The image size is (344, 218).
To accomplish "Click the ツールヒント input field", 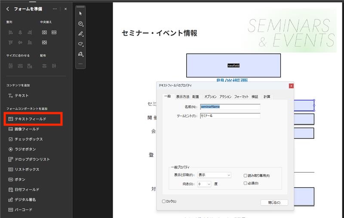I will (230, 116).
